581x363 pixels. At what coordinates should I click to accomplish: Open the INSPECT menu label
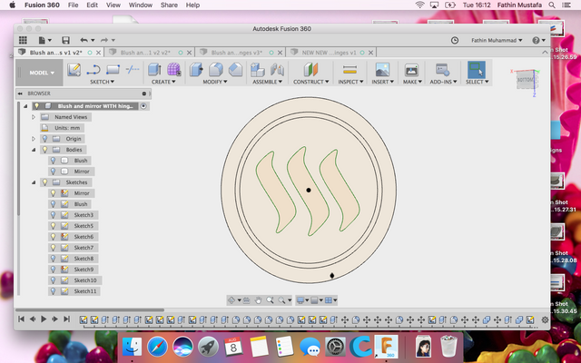350,82
